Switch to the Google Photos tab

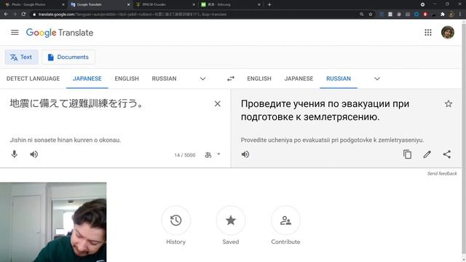pos(33,4)
